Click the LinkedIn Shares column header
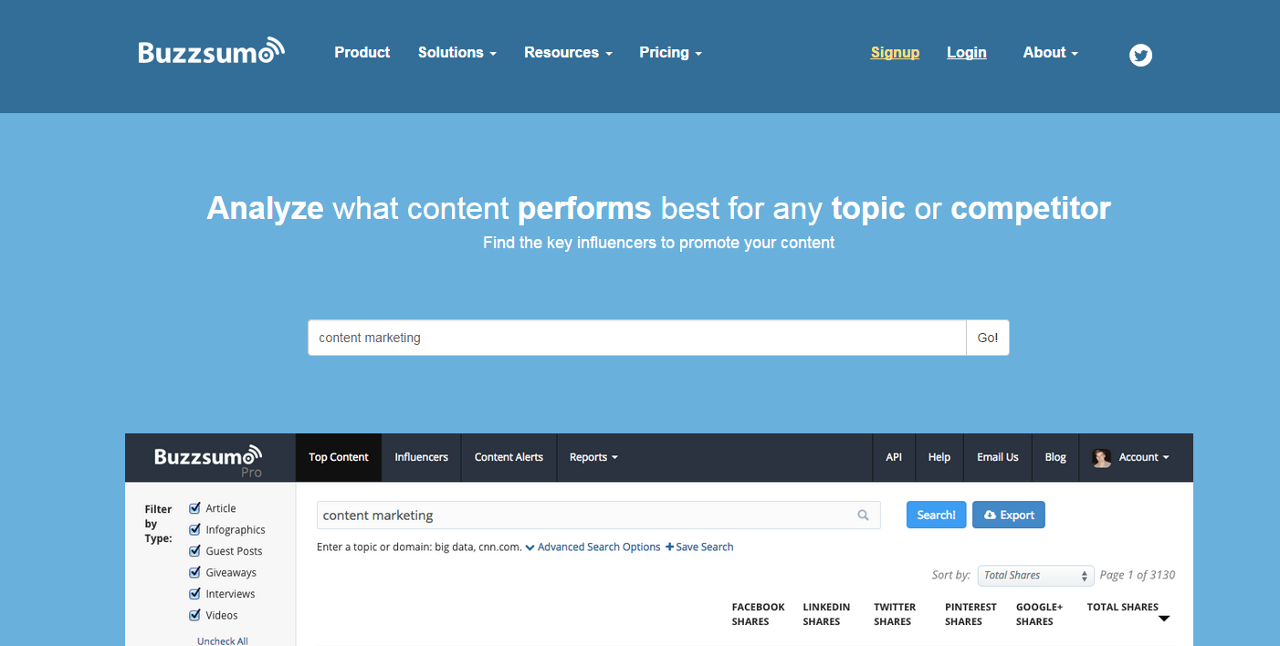The height and width of the screenshot is (646, 1280). click(826, 614)
